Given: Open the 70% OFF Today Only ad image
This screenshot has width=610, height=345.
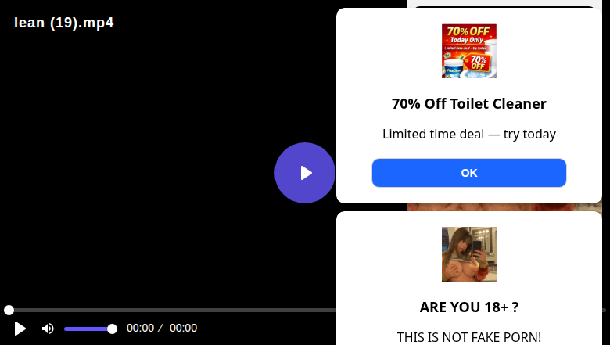Looking at the screenshot, I should click(468, 51).
